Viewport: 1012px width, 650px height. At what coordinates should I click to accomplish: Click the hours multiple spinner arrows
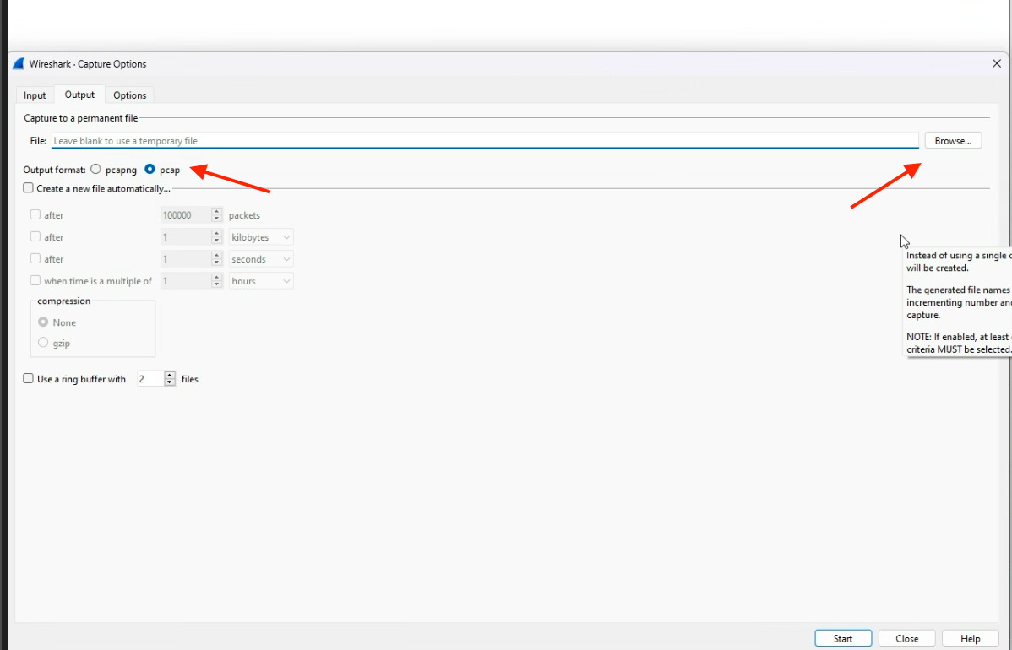point(217,281)
